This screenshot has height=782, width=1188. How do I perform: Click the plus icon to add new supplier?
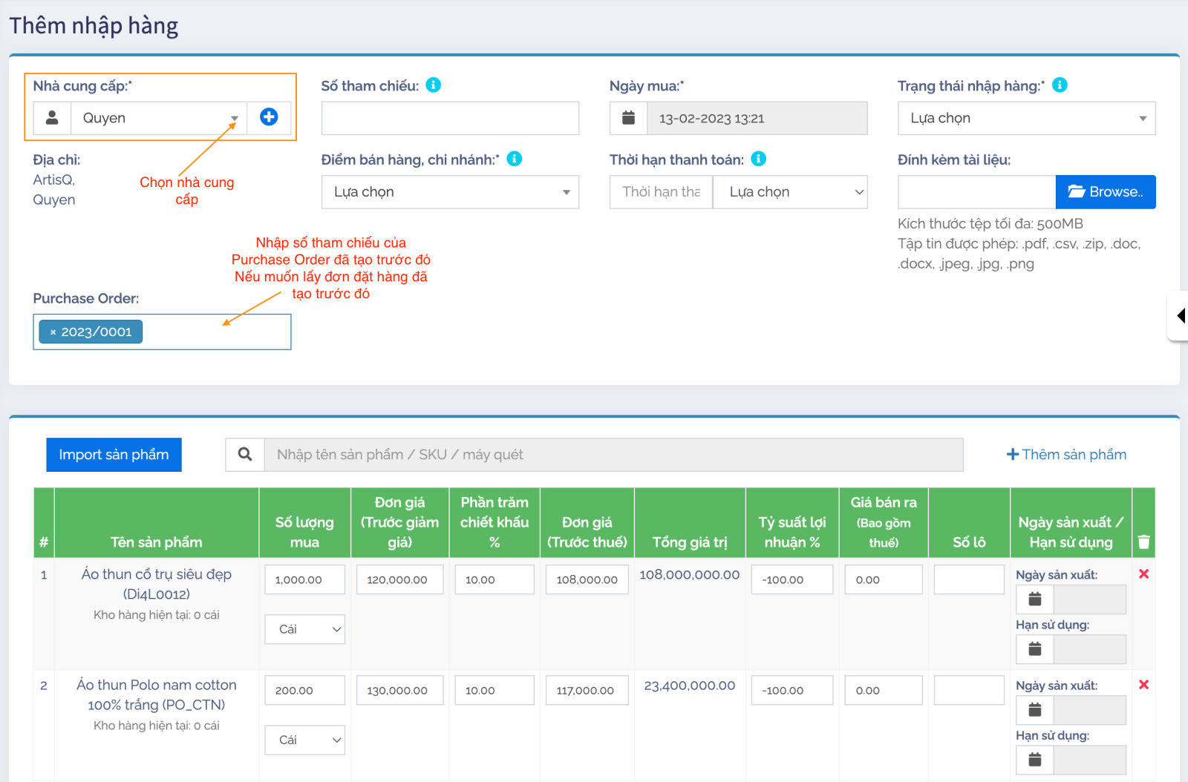269,117
